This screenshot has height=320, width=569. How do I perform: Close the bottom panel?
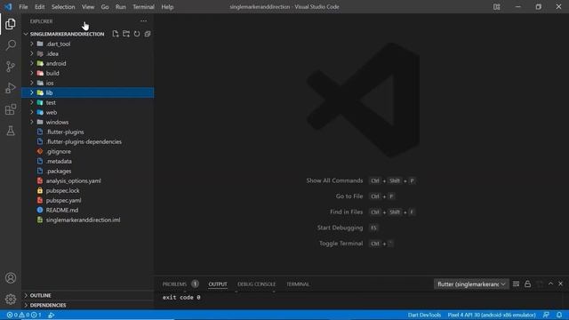point(561,284)
